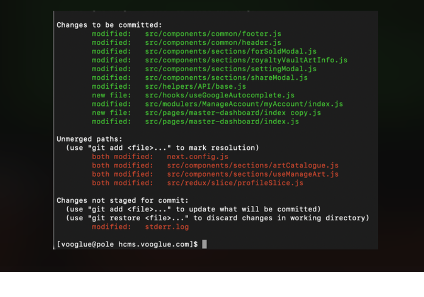Click the unmerged useManageArt.js path
Image resolution: width=424 pixels, height=297 pixels.
tap(253, 174)
